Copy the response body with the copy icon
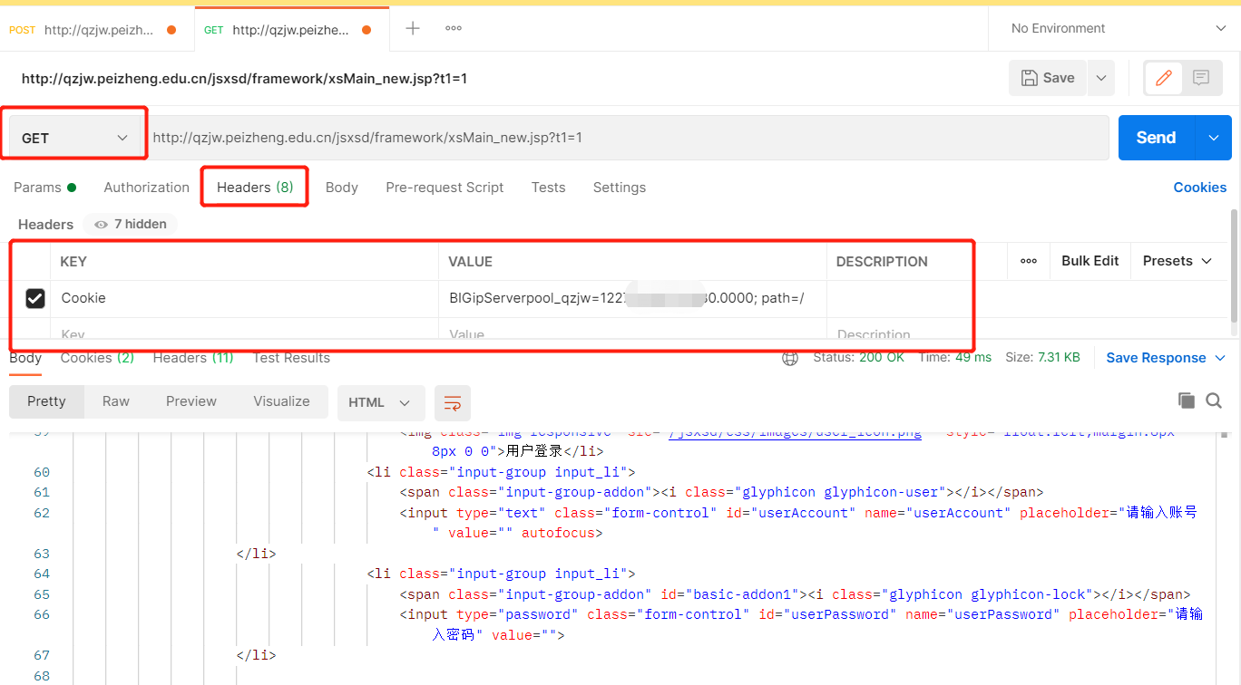Image resolution: width=1241 pixels, height=685 pixels. [x=1186, y=400]
